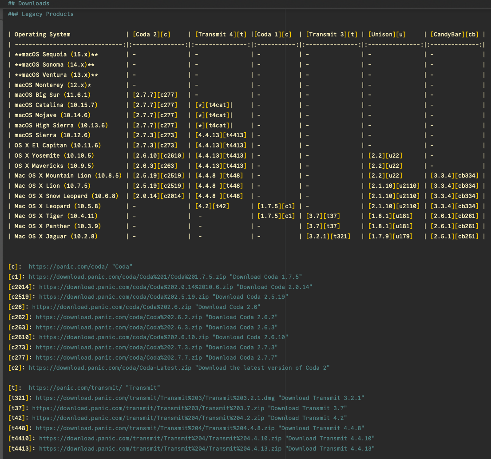Click '[3.3.4][cb334]' in the Mountain Lion row
The height and width of the screenshot is (459, 491).
455,176
